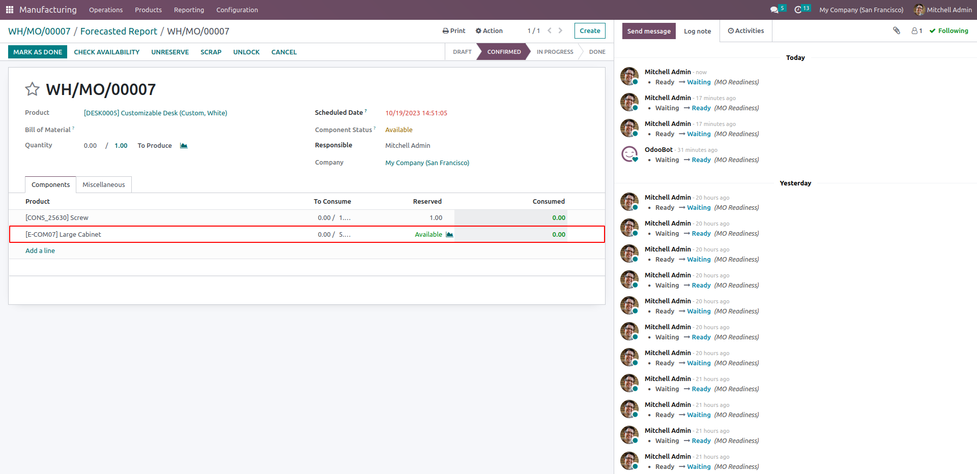Toggle the favorite star next to WH/MO/00007
This screenshot has height=474, width=977.
32,89
